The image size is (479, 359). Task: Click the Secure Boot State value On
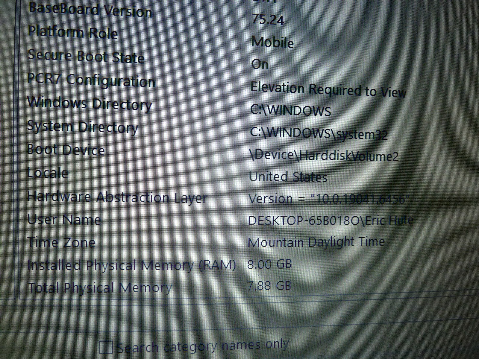coord(260,64)
